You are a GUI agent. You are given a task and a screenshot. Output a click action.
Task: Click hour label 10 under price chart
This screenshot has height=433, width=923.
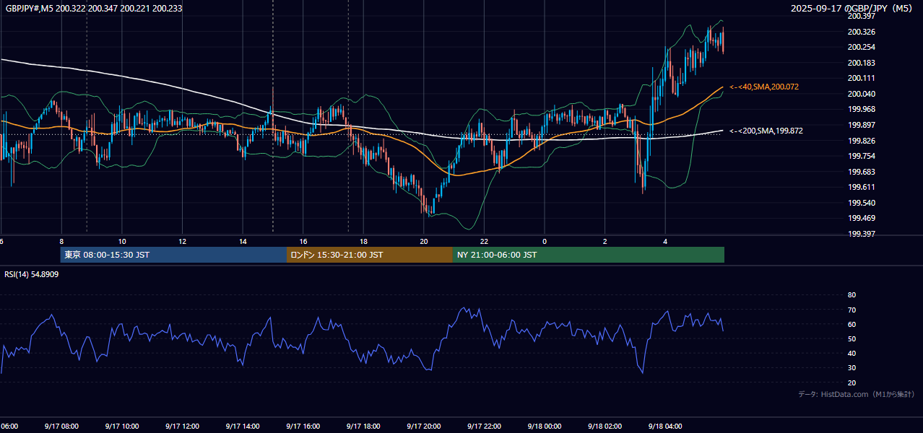122,241
